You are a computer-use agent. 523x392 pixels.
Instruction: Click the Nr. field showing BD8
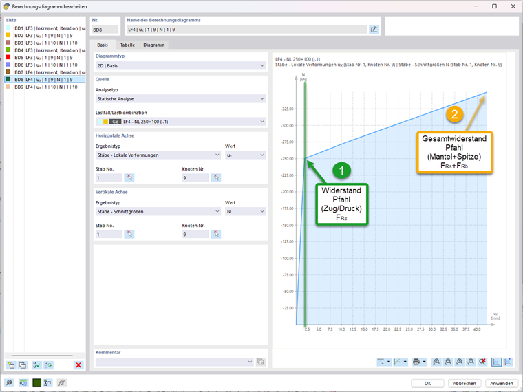(105, 30)
